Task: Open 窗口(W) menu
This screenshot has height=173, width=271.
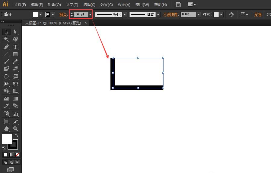Action: [x=142, y=5]
